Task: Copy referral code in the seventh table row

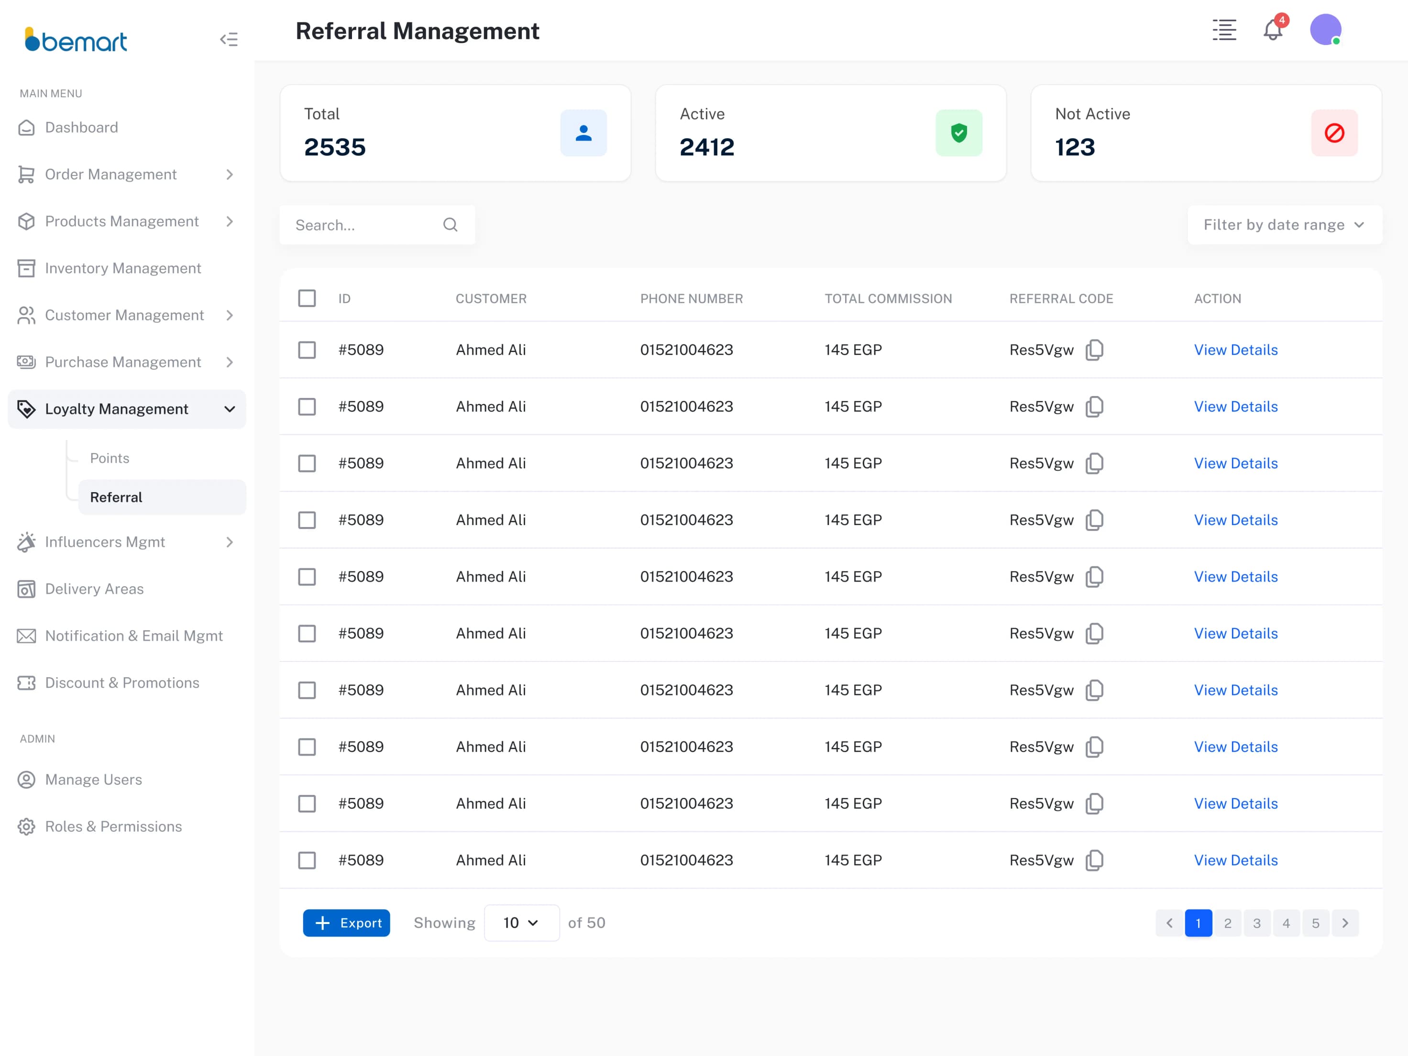Action: [1095, 690]
